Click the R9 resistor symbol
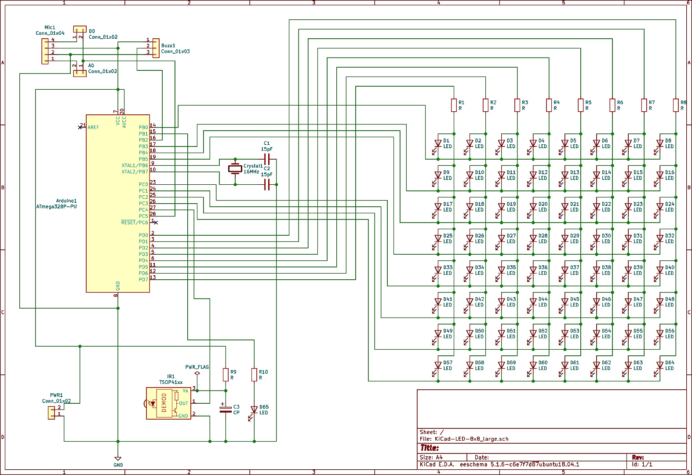692x475 pixels. 226,375
